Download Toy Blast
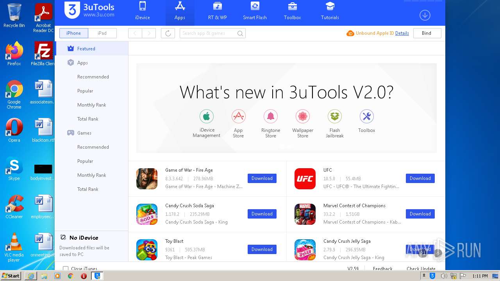 click(262, 249)
